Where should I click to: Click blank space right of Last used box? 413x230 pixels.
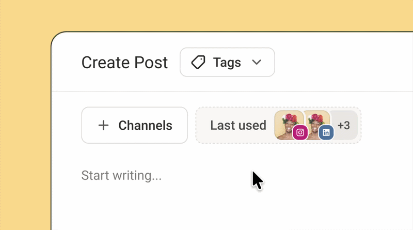[x=387, y=125]
